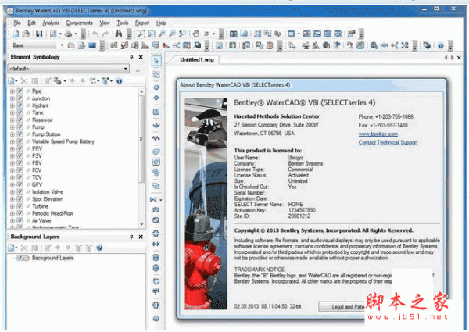Select the Periodic Head-Flow tree item

tap(52, 213)
